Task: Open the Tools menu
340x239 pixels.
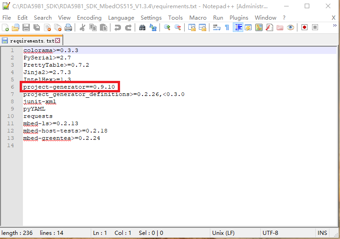Action: [x=175, y=17]
